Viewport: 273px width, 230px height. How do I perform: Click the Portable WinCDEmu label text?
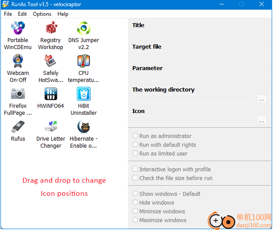[x=18, y=44]
